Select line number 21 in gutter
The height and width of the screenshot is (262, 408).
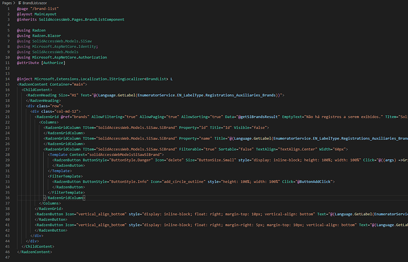[7, 117]
